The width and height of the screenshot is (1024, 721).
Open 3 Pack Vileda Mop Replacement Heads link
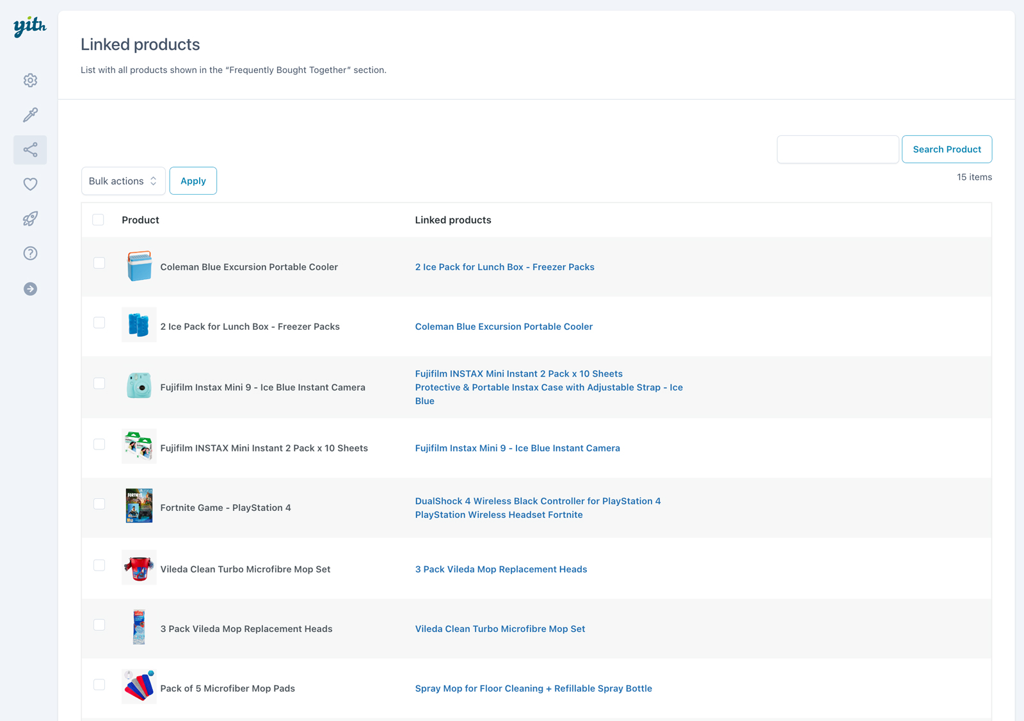tap(500, 569)
